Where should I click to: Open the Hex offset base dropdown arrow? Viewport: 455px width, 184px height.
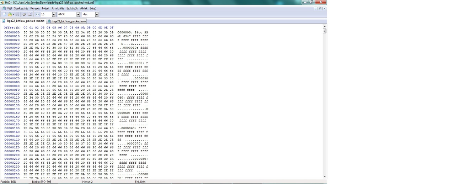point(97,15)
